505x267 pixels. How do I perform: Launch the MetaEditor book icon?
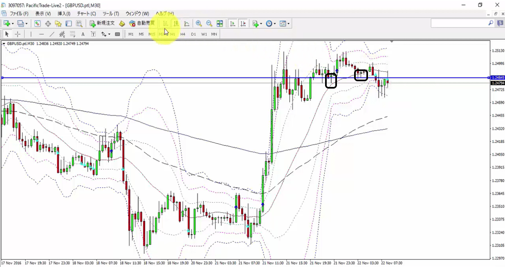[122, 24]
